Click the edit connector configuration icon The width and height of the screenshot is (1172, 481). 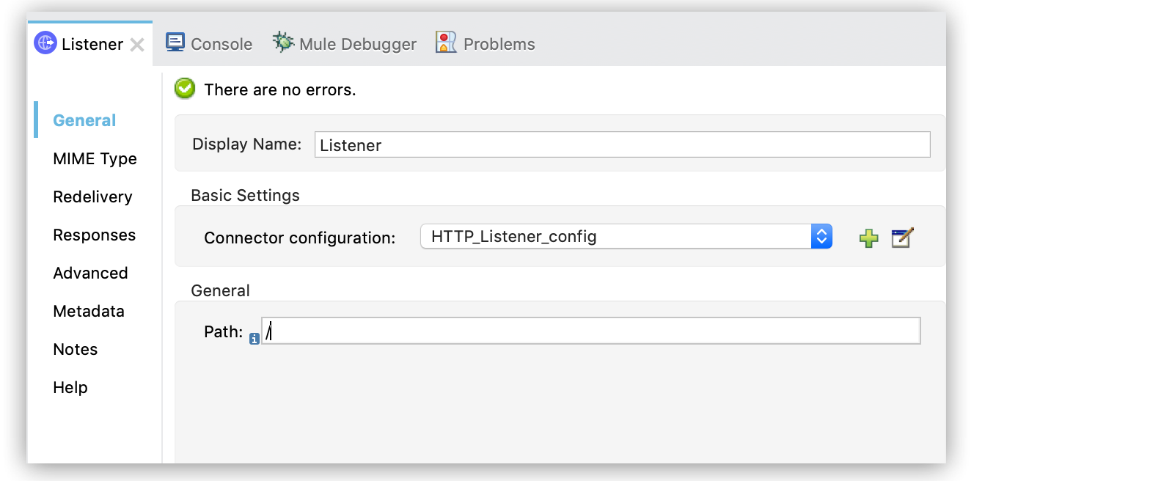(x=901, y=238)
